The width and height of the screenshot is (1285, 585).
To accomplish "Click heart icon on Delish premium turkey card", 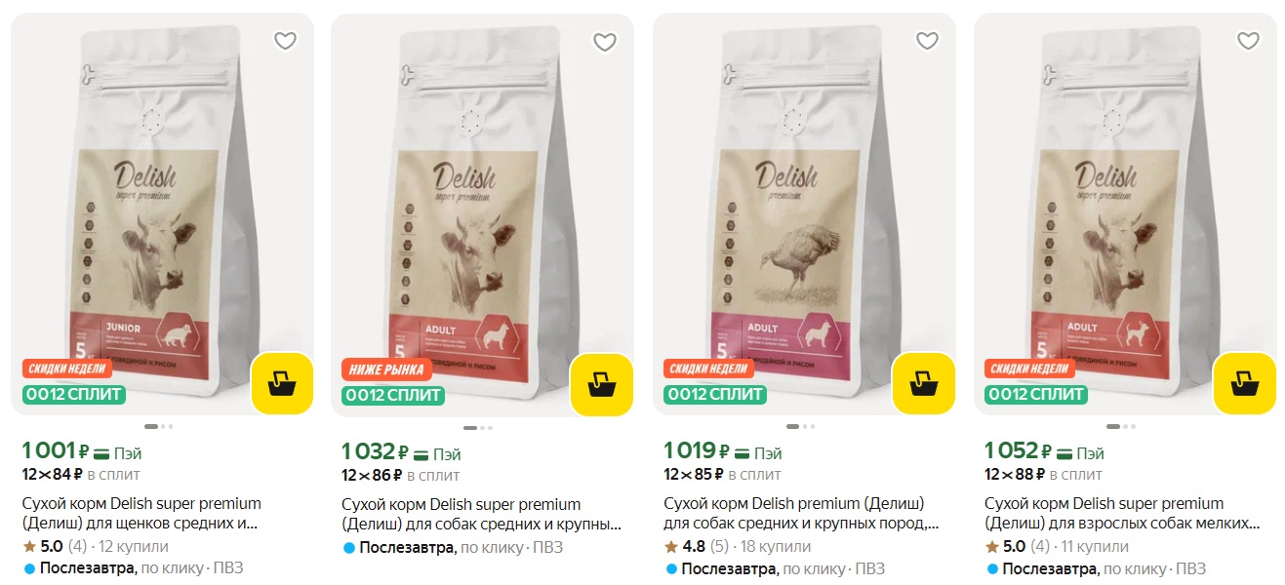I will coord(927,41).
